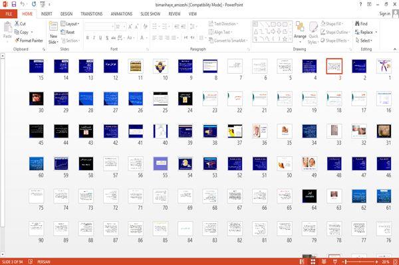The image size is (399, 265).
Task: Click Reading View icon in status bar
Action: point(324,262)
